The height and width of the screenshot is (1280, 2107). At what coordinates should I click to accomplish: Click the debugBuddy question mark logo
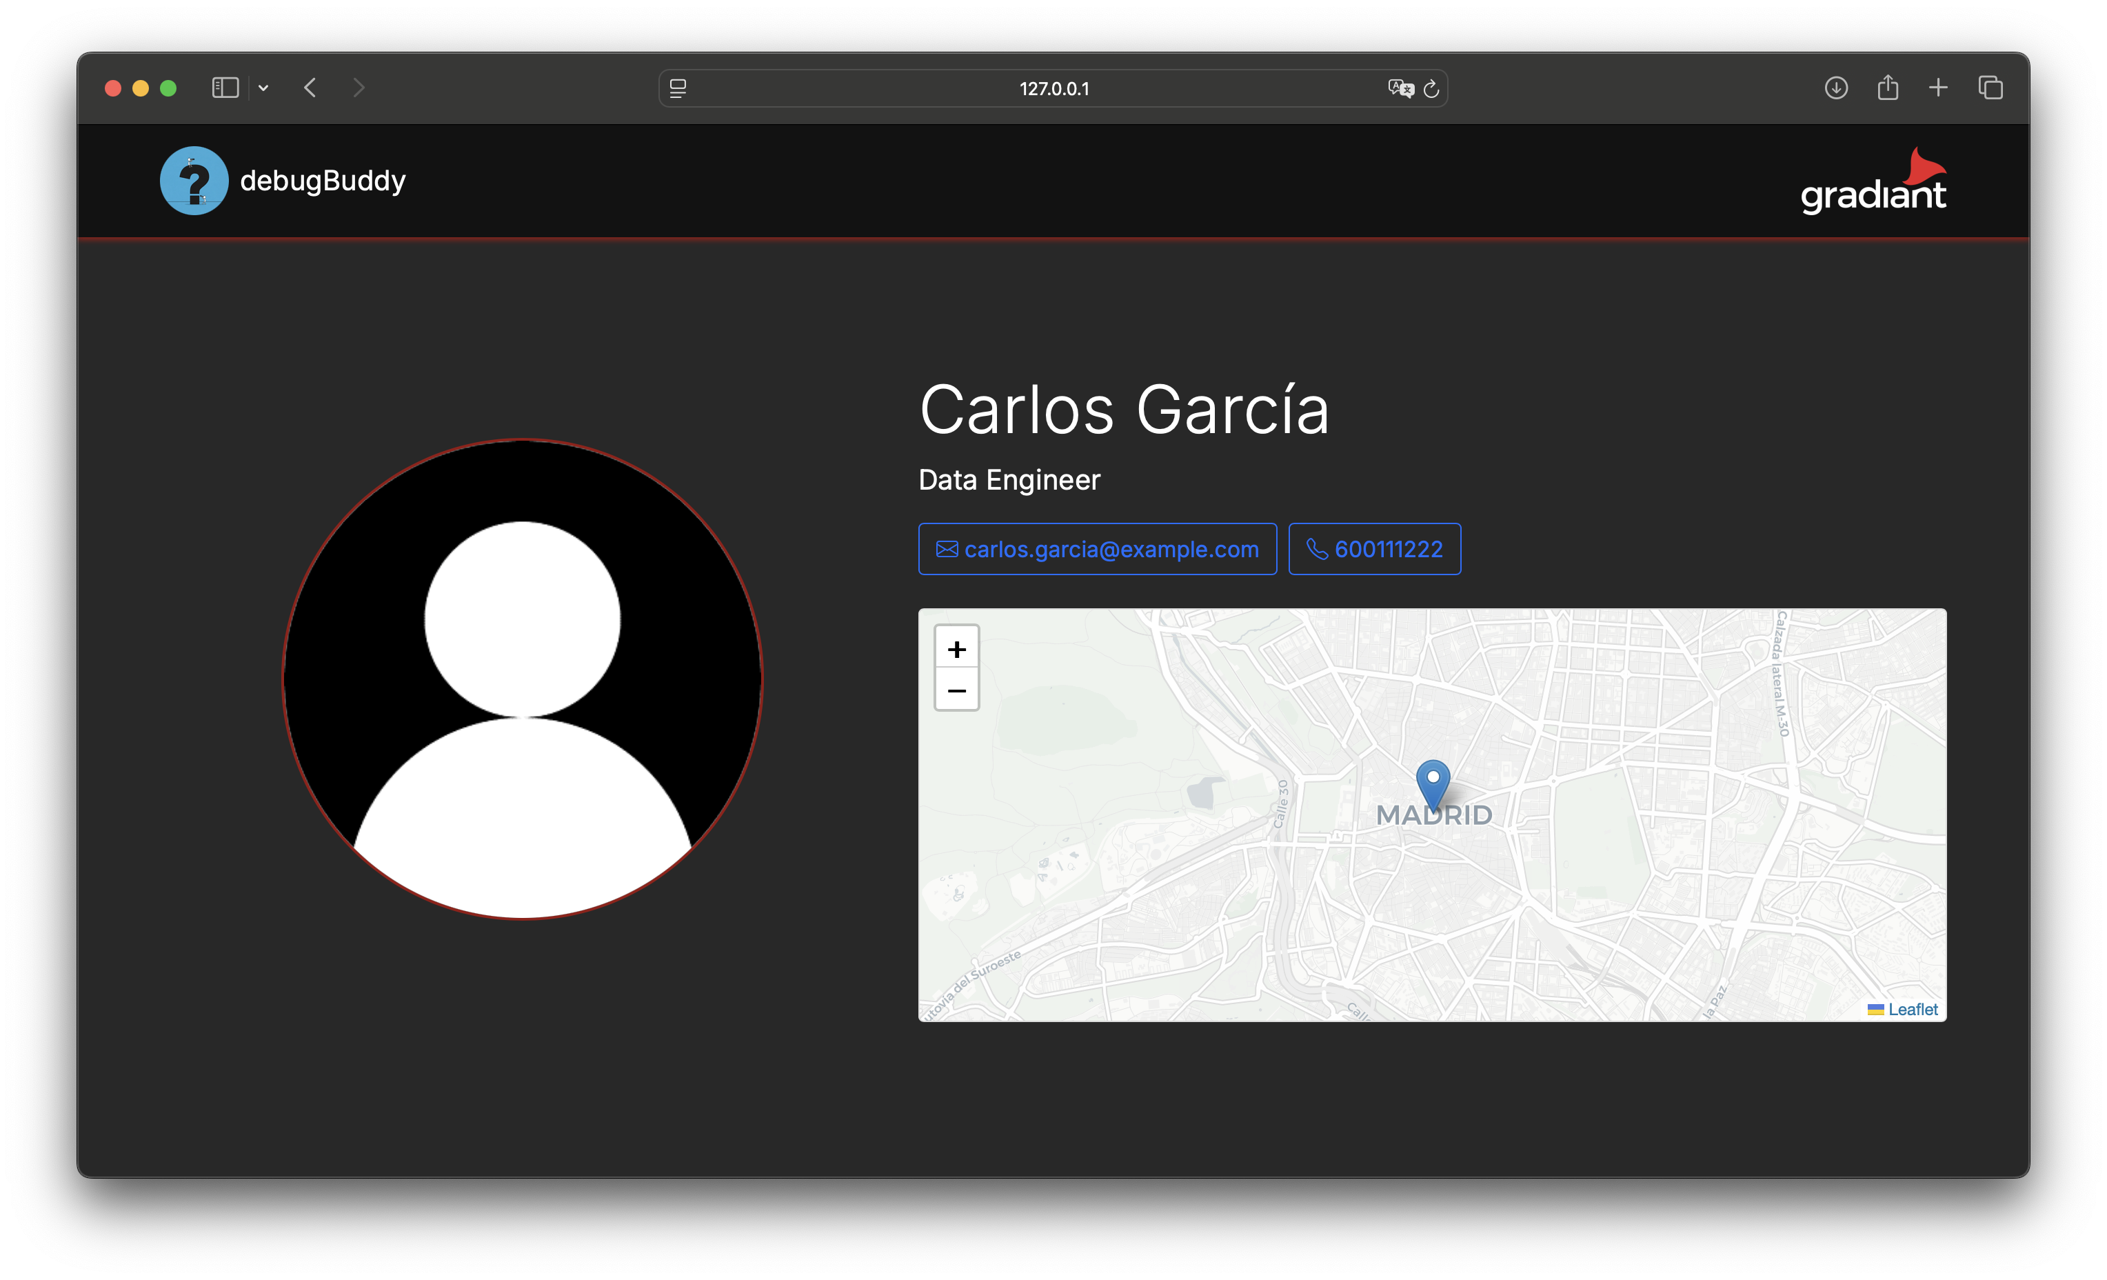tap(194, 181)
